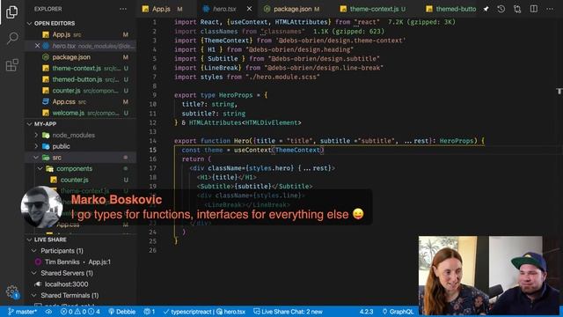The height and width of the screenshot is (317, 563).
Task: Switch to the themed-button tab
Action: [x=451, y=9]
